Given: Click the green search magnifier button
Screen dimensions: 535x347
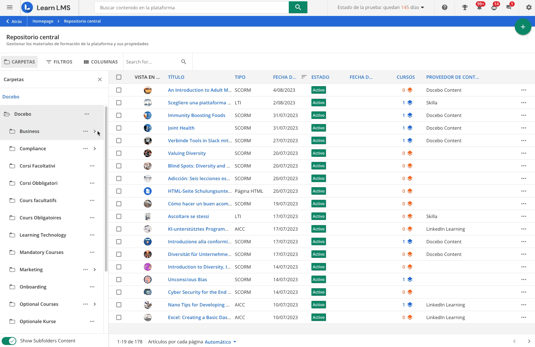Looking at the screenshot, I should coord(298,7).
